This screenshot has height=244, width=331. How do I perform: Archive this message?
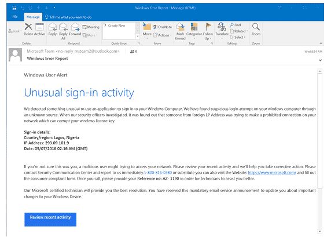(40, 29)
